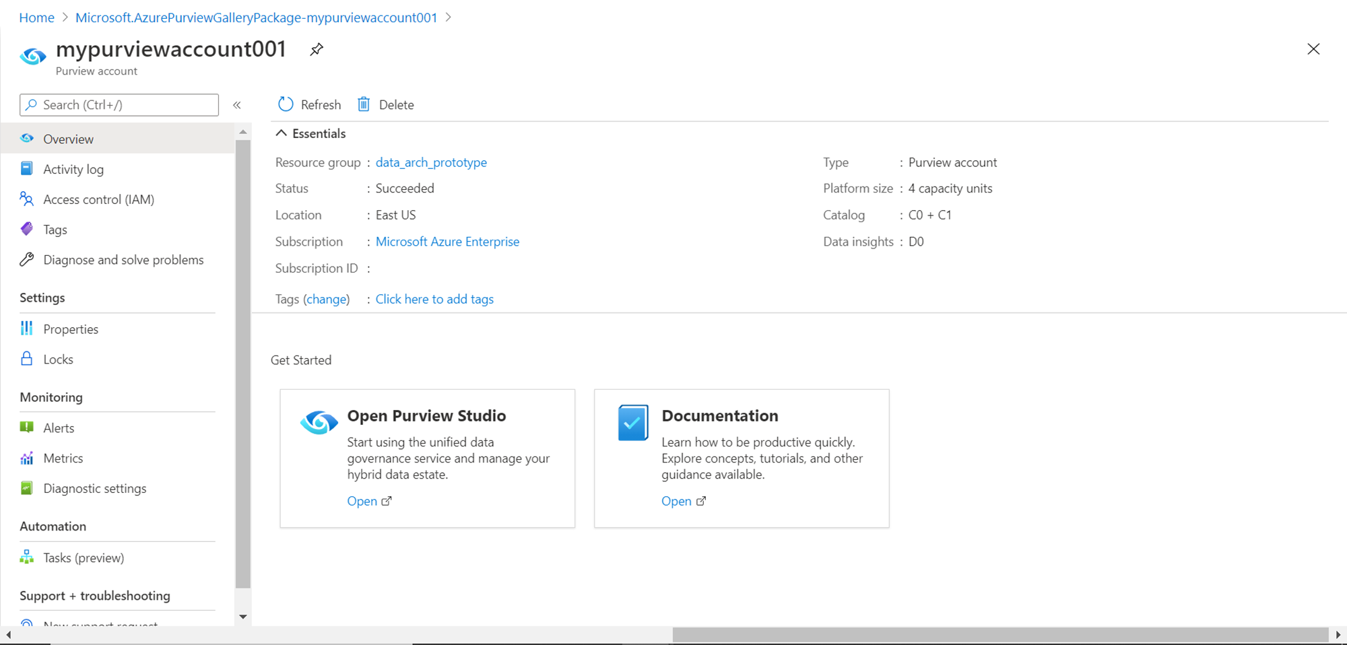1347x645 pixels.
Task: Click the Metrics chart icon
Action: (27, 459)
